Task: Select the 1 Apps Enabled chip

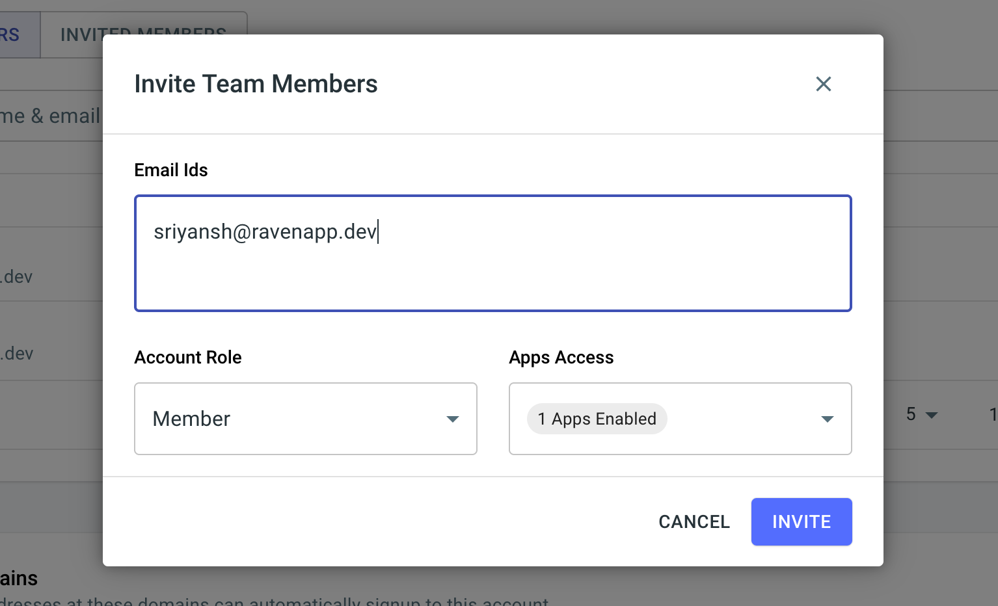Action: pyautogui.click(x=597, y=419)
